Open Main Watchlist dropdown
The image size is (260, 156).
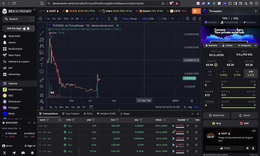click(11, 128)
